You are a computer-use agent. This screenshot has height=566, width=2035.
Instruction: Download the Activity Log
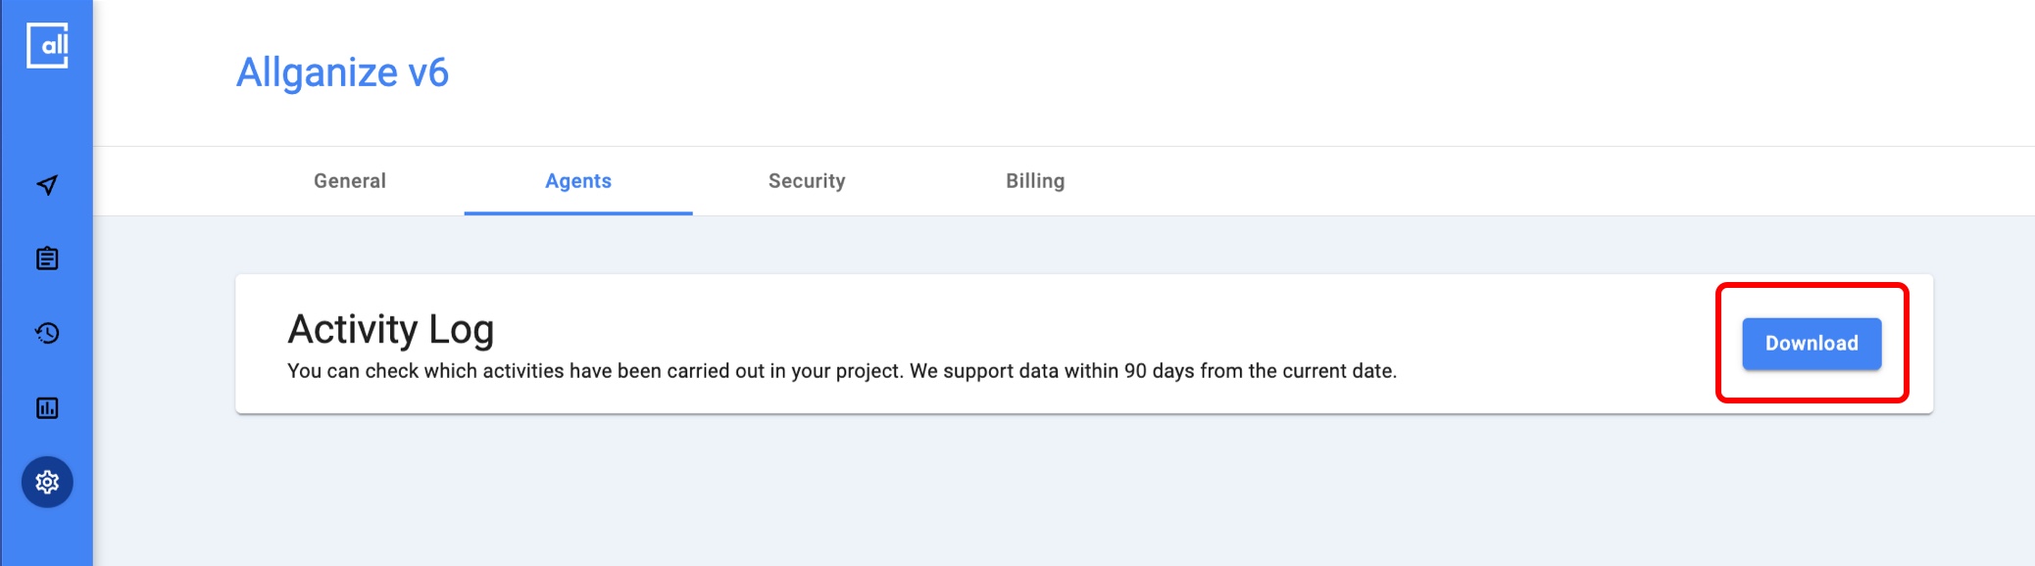pyautogui.click(x=1812, y=344)
